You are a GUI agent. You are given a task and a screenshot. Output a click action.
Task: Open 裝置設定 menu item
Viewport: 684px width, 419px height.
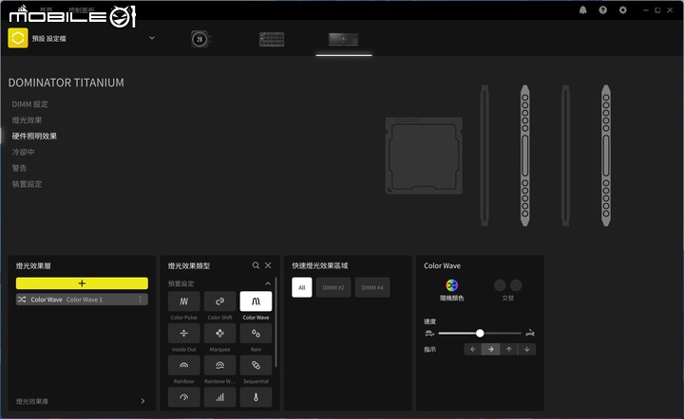tap(27, 184)
